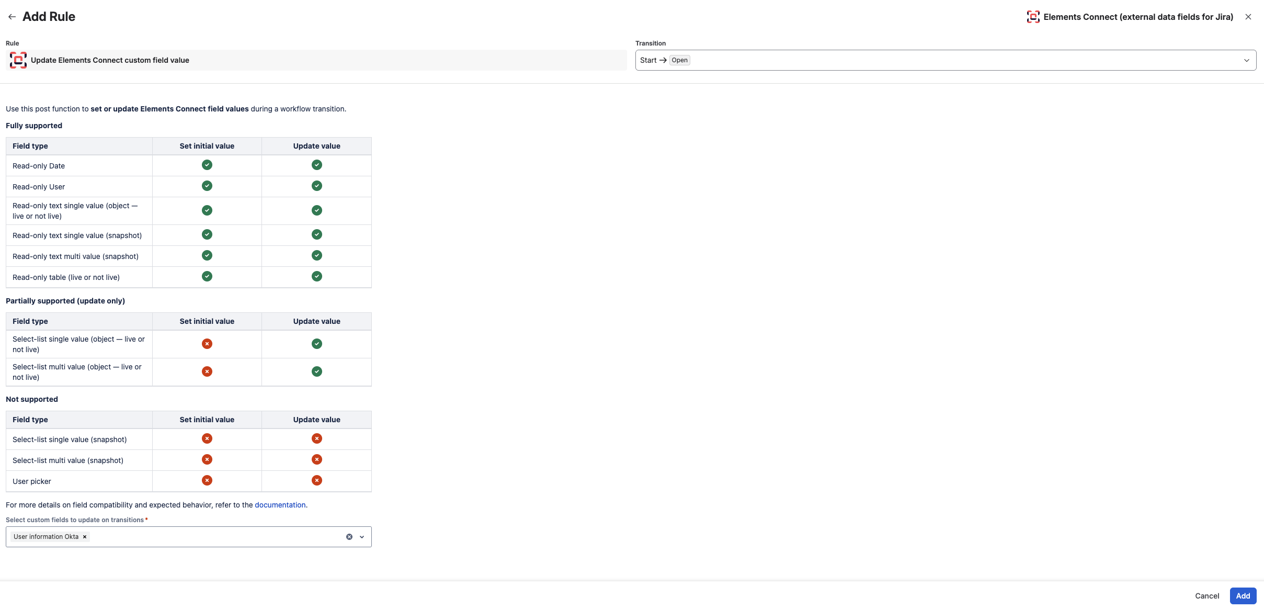Viewport: 1264px width, 609px height.
Task: Click Update value cross for Select-list multi value (snapshot)
Action: (317, 459)
